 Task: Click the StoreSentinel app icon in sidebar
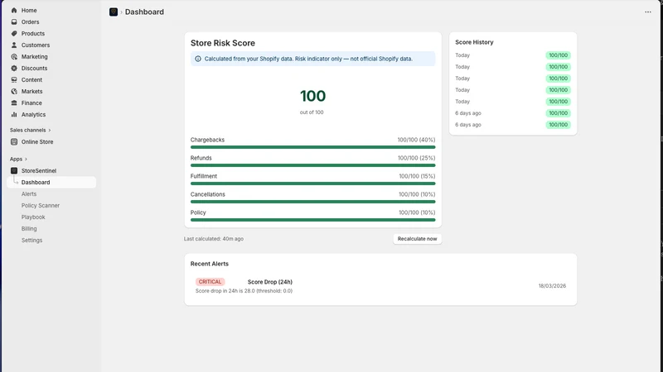tap(14, 171)
